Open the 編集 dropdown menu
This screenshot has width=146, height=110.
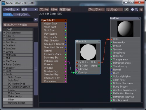29,10
